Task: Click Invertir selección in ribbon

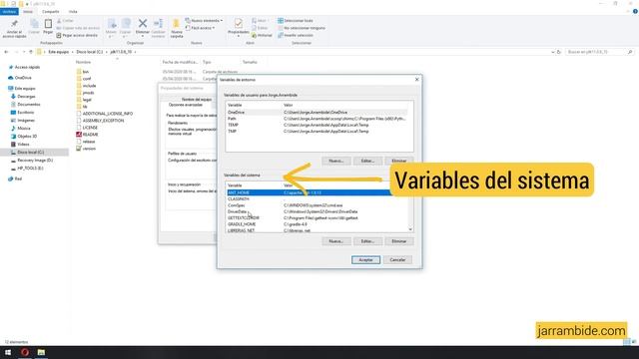Action: (296, 35)
